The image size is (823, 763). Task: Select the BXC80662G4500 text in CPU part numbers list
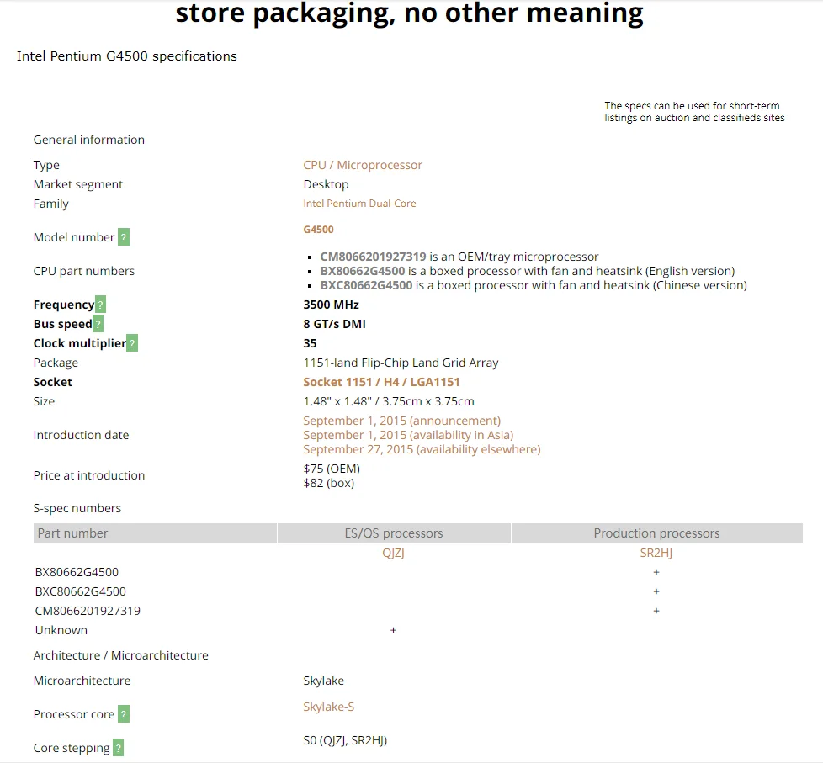click(366, 285)
